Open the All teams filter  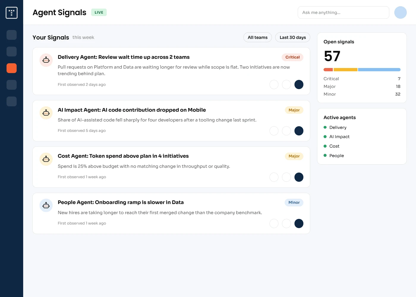[258, 37]
